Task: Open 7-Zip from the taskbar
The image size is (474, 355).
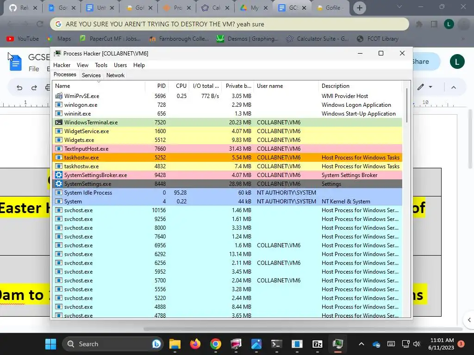Action: (x=317, y=344)
